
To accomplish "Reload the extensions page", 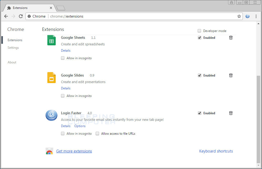I will point(21,16).
